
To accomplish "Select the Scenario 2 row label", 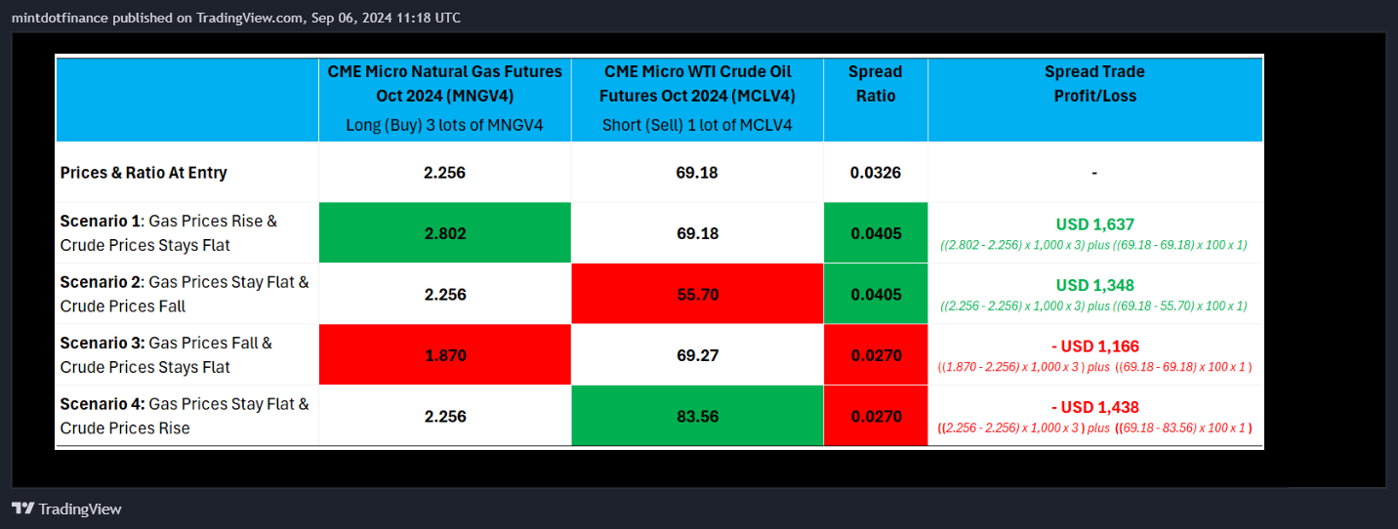I will click(x=185, y=294).
